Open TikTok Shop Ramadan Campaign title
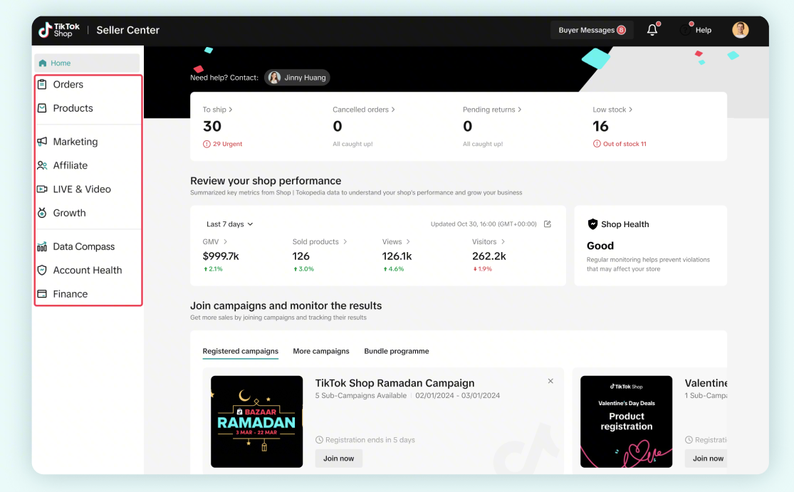Image resolution: width=794 pixels, height=492 pixels. click(x=395, y=383)
